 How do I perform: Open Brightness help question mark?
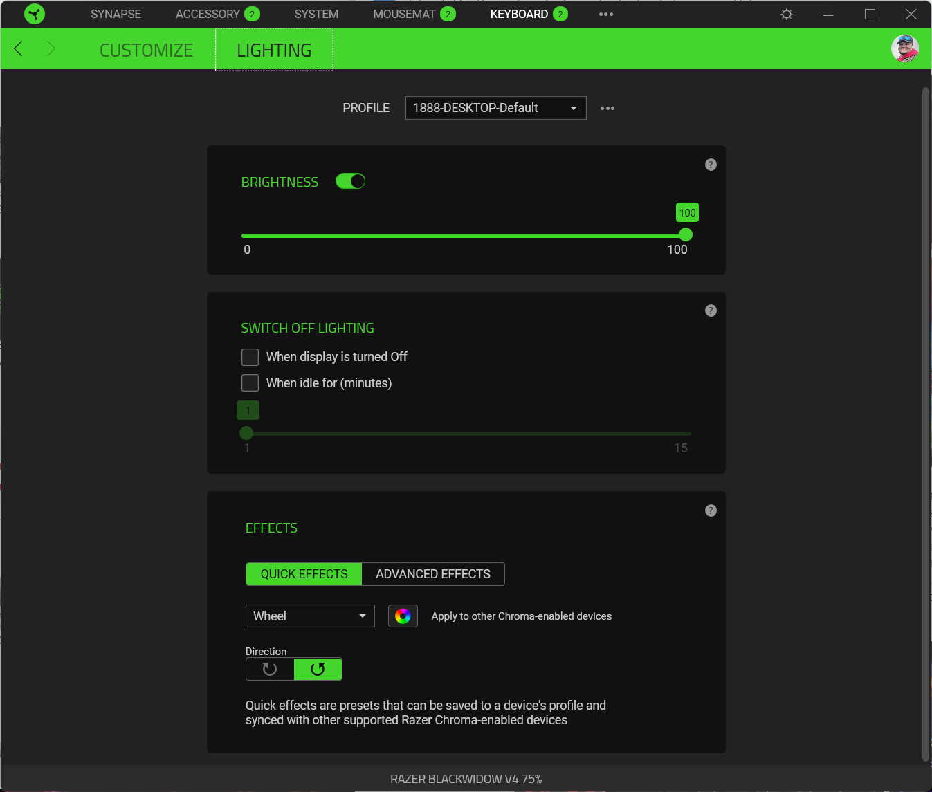click(711, 165)
